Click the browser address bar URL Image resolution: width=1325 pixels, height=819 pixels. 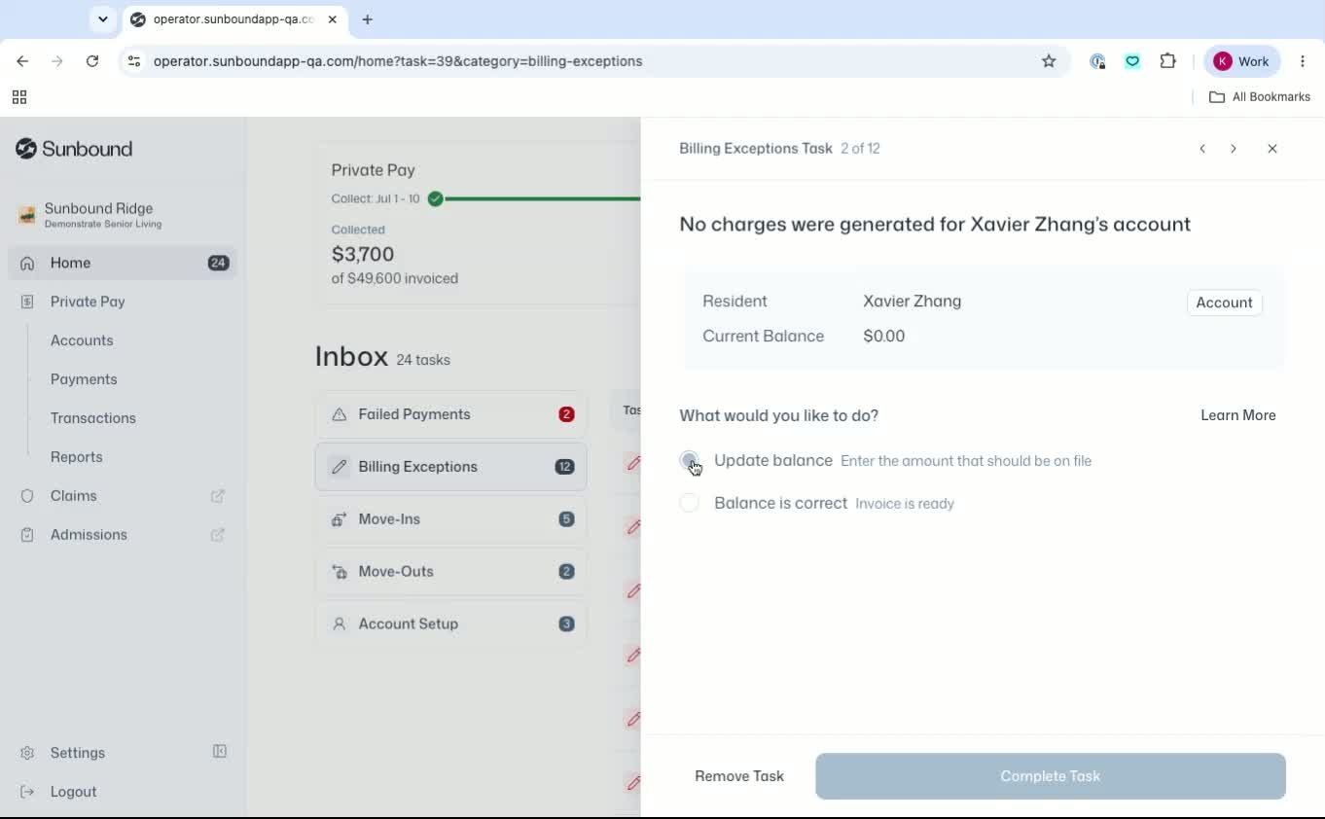click(398, 61)
